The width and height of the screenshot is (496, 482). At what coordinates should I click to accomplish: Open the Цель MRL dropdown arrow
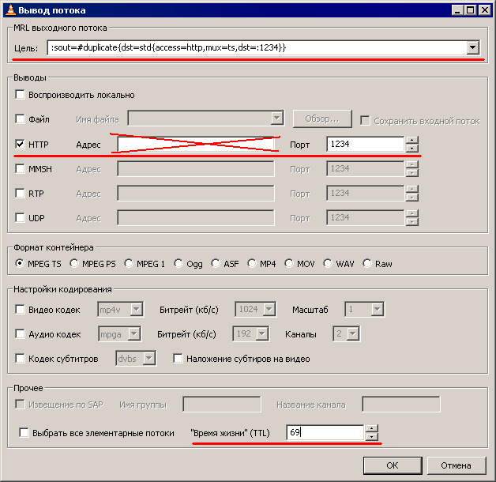point(472,47)
